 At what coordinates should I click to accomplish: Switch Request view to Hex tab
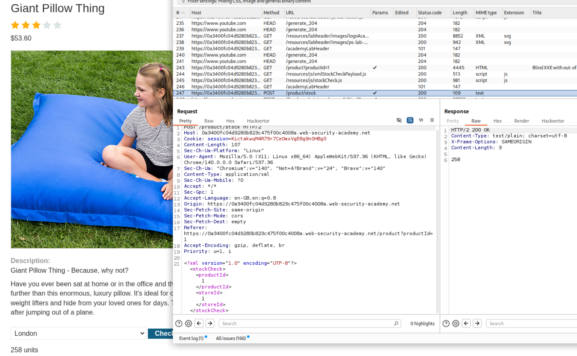click(230, 121)
